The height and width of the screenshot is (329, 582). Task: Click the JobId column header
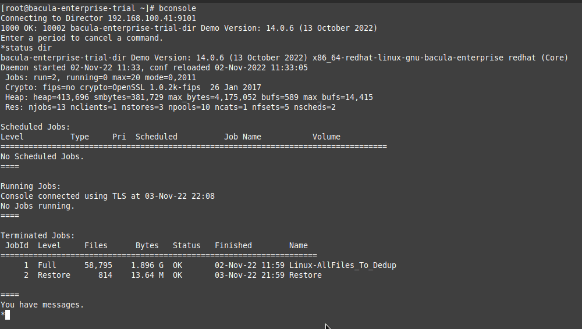click(x=17, y=245)
